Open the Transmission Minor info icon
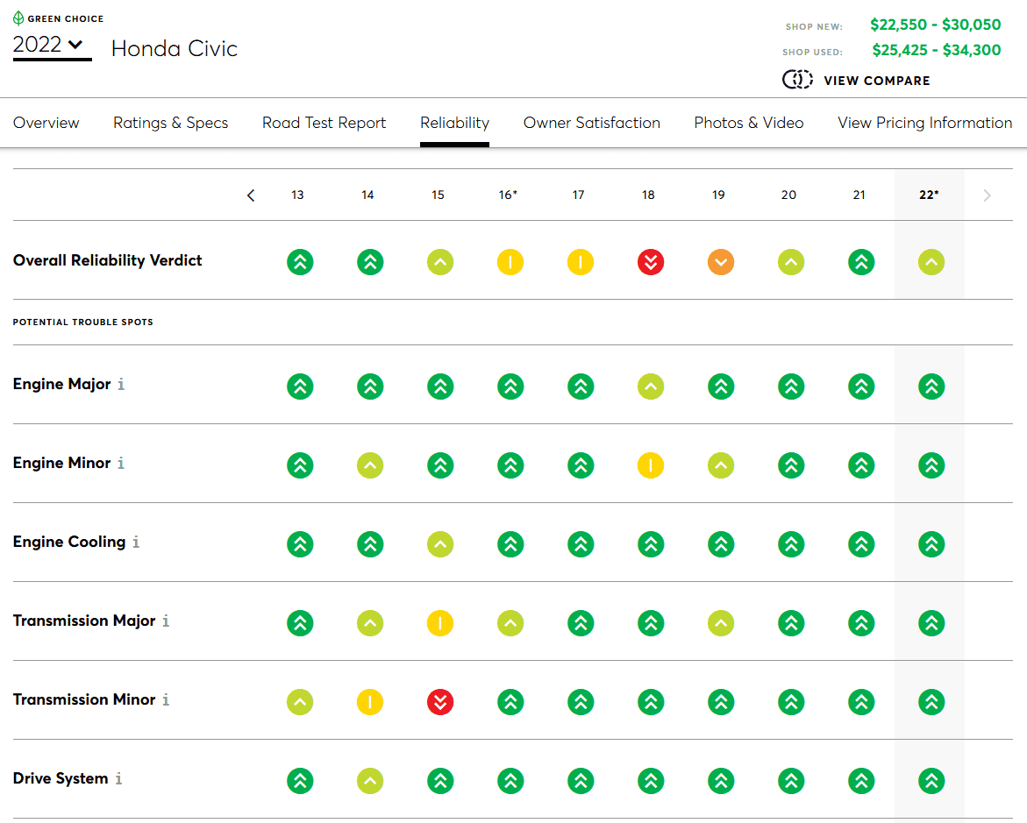This screenshot has height=823, width=1027. tap(166, 699)
